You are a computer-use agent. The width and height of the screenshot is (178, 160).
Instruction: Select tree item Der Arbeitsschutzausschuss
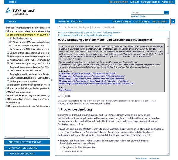click(29, 78)
